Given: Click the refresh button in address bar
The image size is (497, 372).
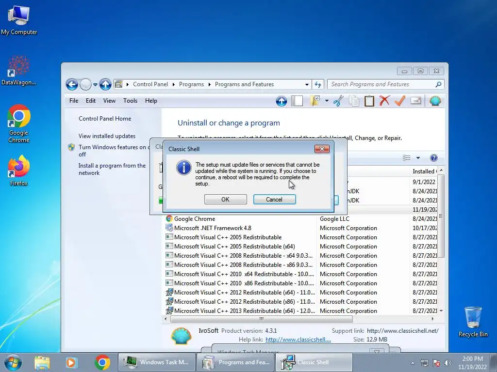Looking at the screenshot, I should click(x=318, y=84).
